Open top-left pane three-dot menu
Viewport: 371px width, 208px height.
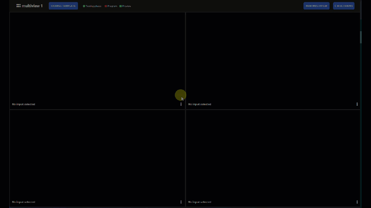181,104
